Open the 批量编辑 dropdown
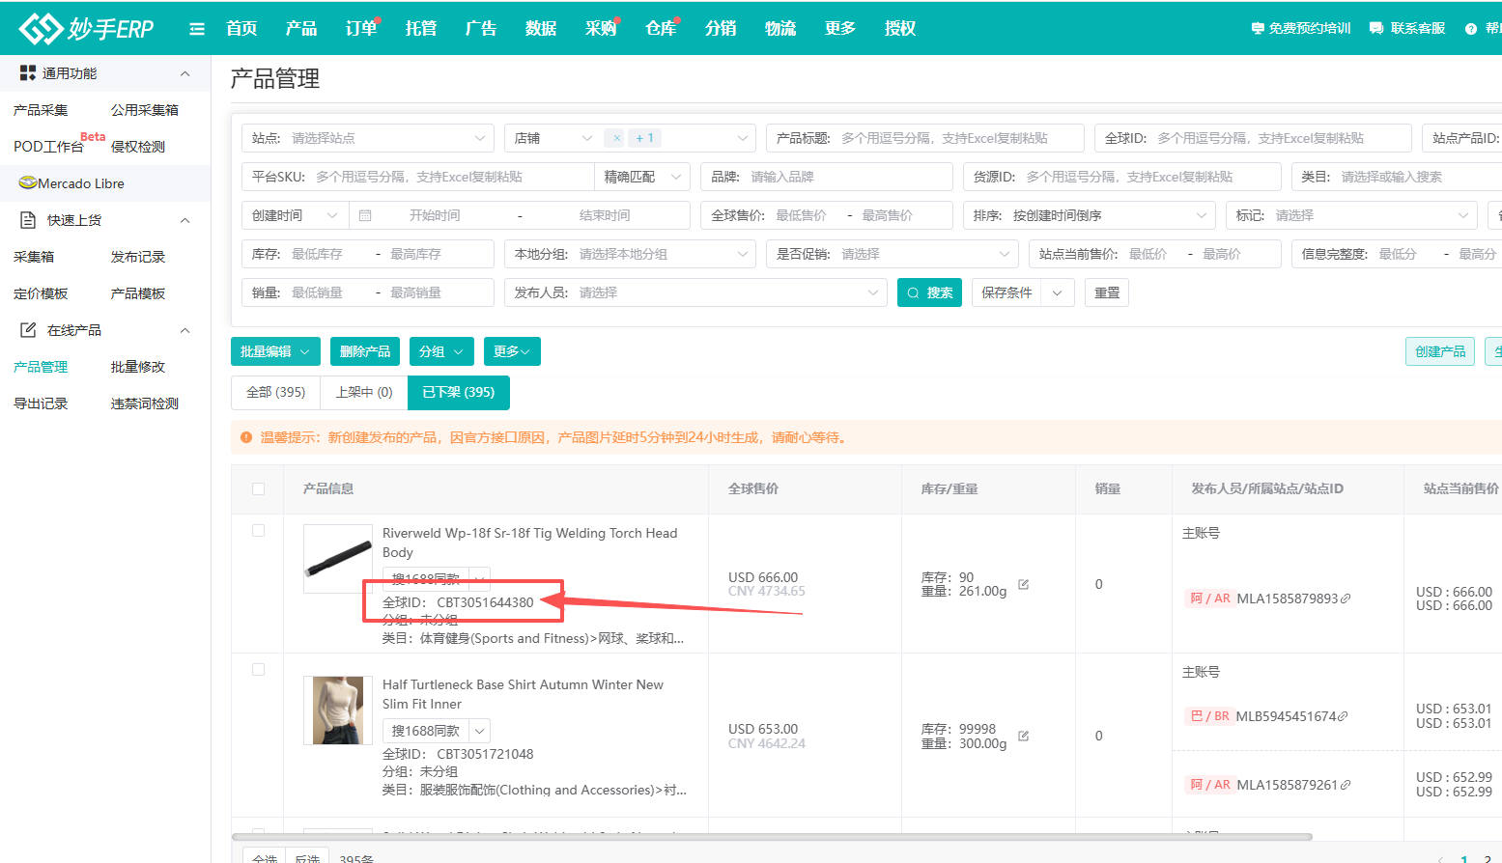 click(x=275, y=351)
